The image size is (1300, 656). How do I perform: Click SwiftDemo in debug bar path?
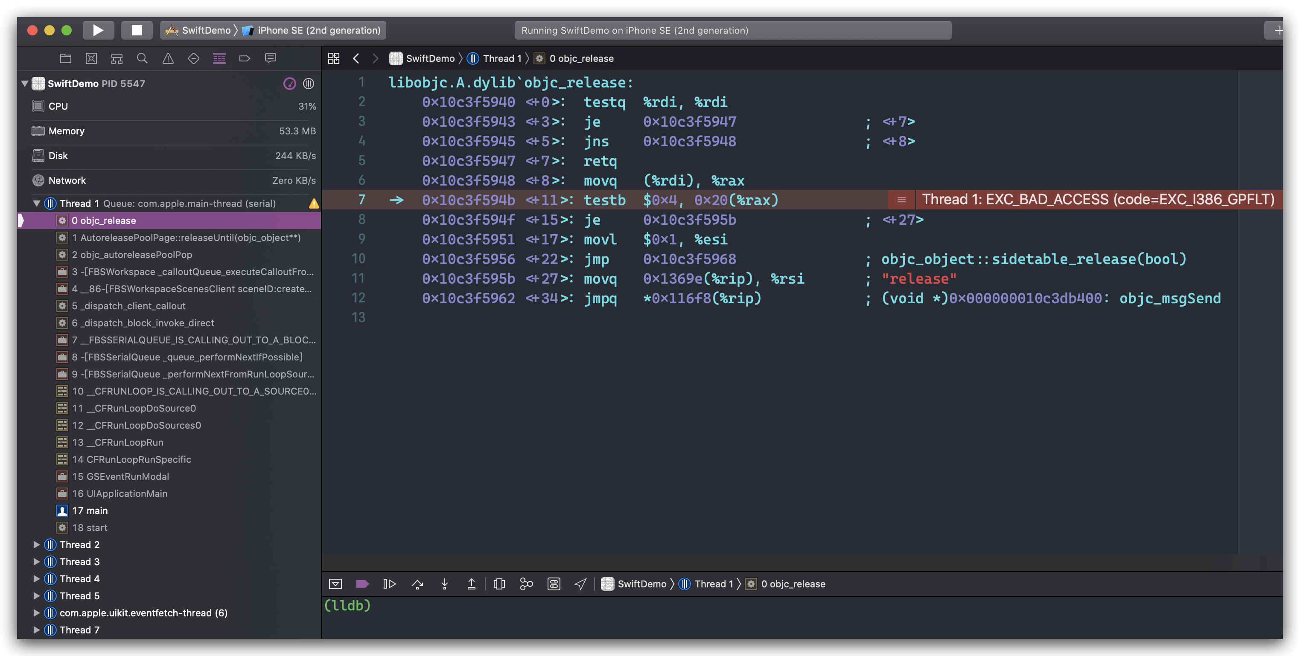click(634, 584)
